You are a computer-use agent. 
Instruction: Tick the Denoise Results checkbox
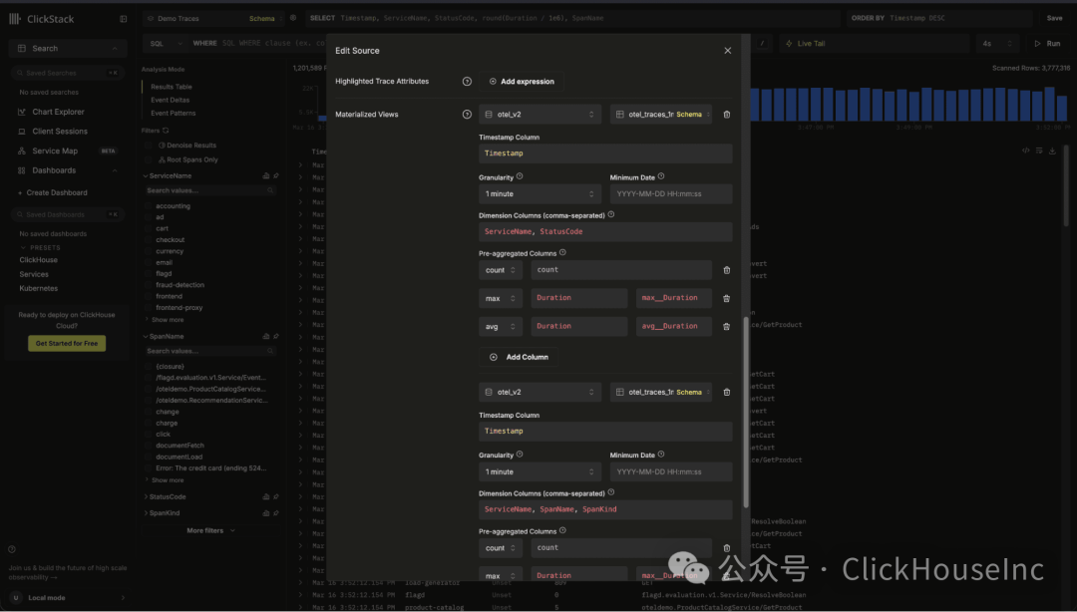[149, 146]
